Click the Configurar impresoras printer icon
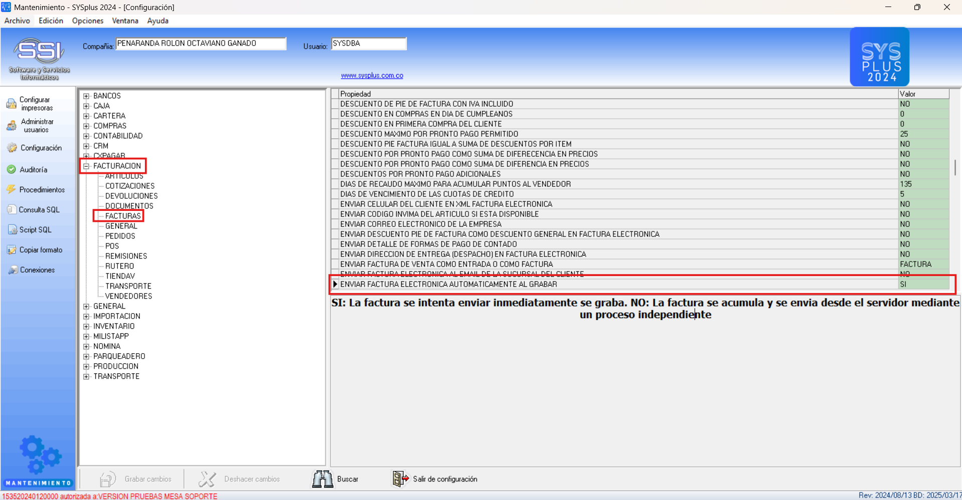This screenshot has height=500, width=962. (11, 104)
